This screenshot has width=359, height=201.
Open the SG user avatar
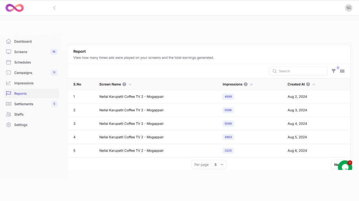(x=348, y=8)
